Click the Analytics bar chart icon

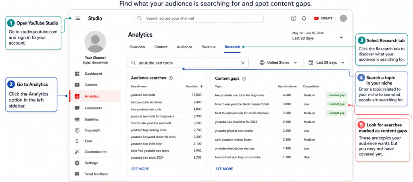(77, 96)
